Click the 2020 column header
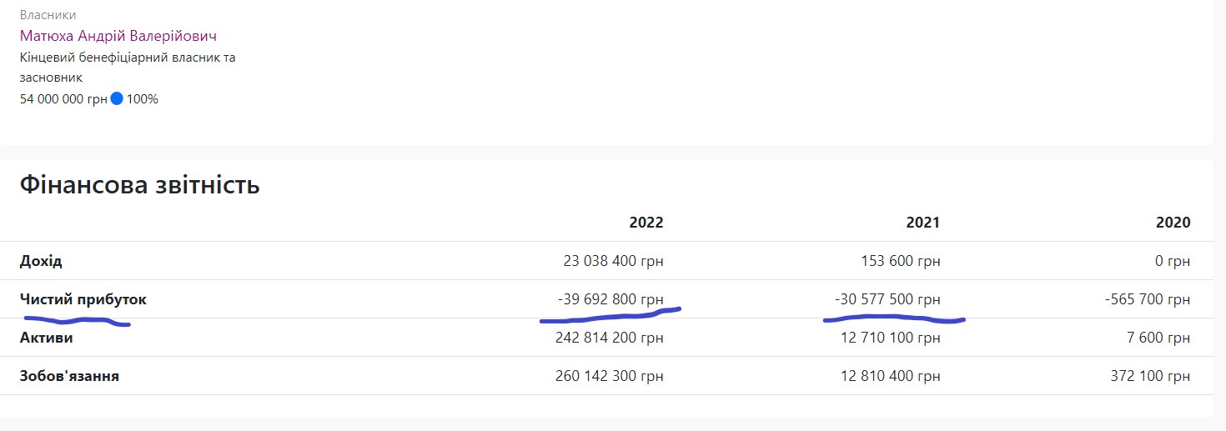Viewport: 1226px width, 431px height. 1173,223
